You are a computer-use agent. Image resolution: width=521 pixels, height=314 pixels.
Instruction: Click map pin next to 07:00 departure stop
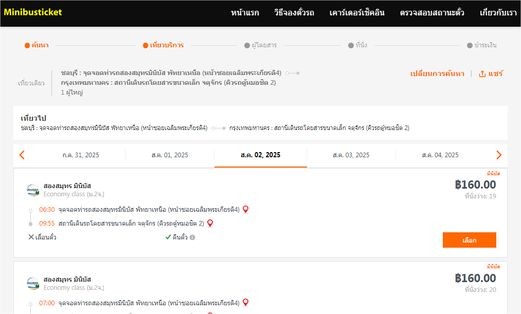(x=245, y=302)
